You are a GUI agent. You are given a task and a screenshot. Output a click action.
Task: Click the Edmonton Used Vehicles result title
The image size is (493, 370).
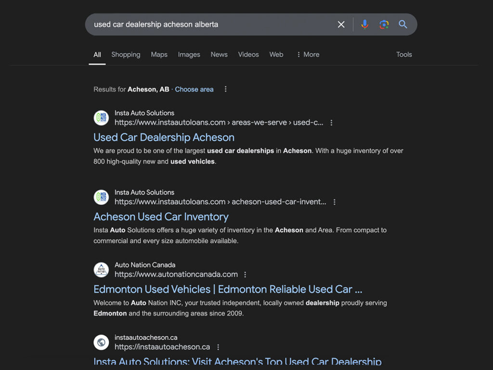[228, 289]
